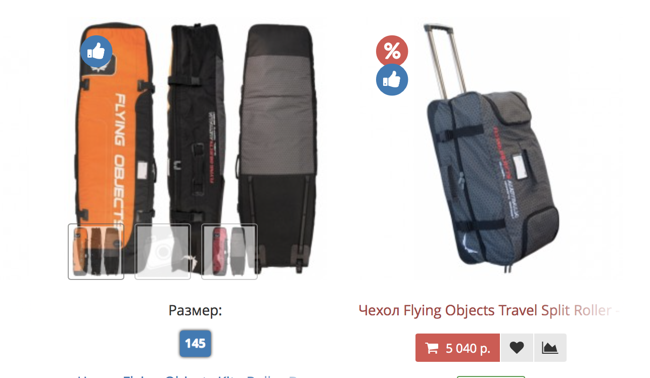
Task: Open Чехол Flying Objects Travel Split Roller link
Action: pos(489,310)
